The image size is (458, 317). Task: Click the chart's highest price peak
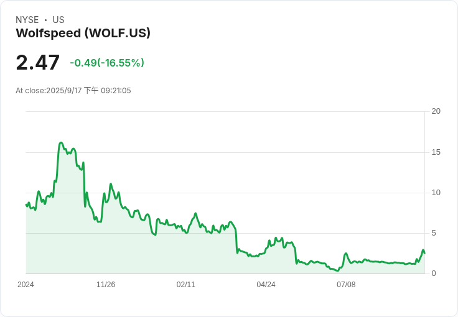click(x=61, y=142)
